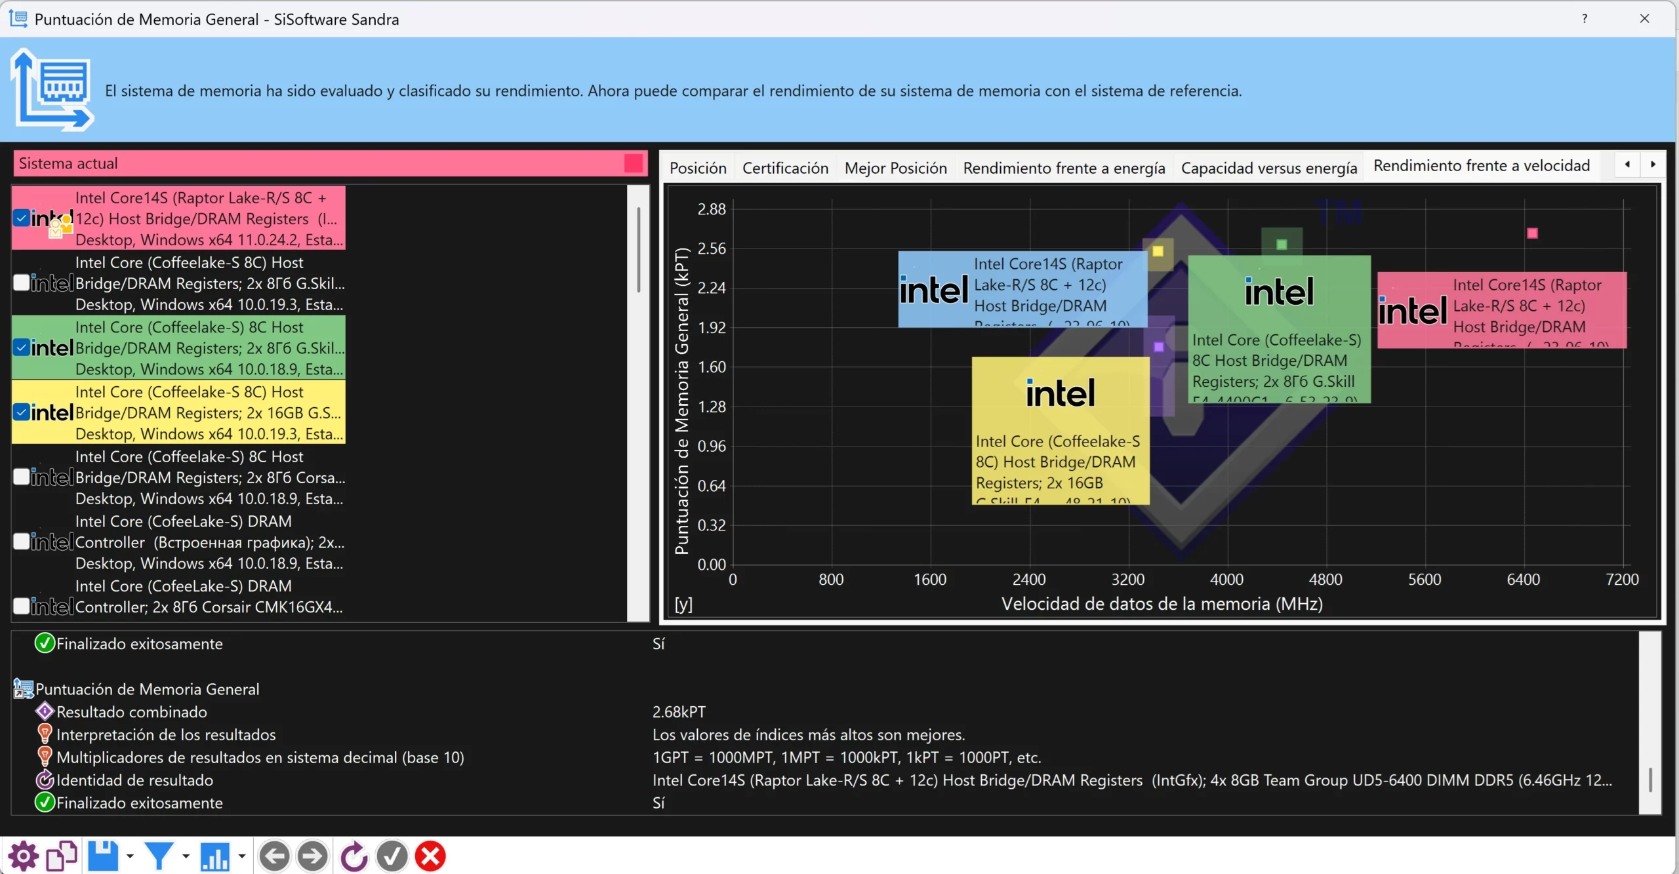Click the Intel logo in the green chart box
Viewport: 1679px width, 874px height.
[1279, 291]
